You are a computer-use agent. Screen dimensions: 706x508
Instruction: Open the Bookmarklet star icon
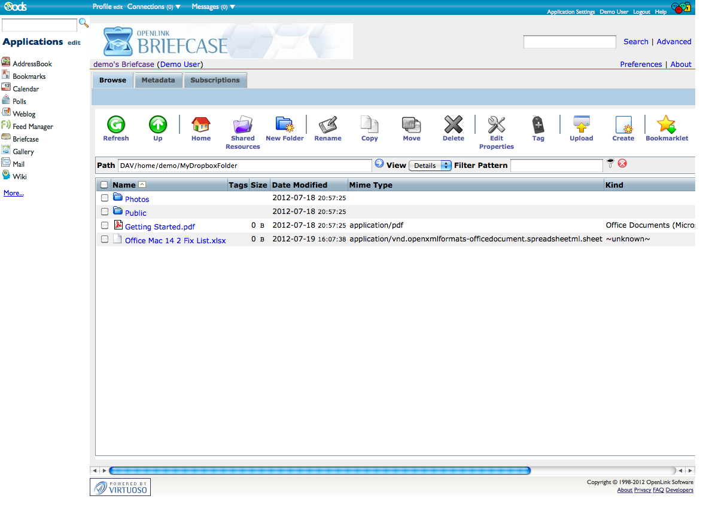click(666, 125)
